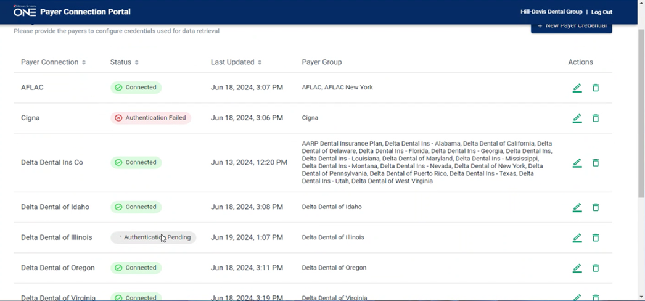Click the AFLAC, AFLAC New York payer group
This screenshot has height=301, width=645.
(337, 88)
